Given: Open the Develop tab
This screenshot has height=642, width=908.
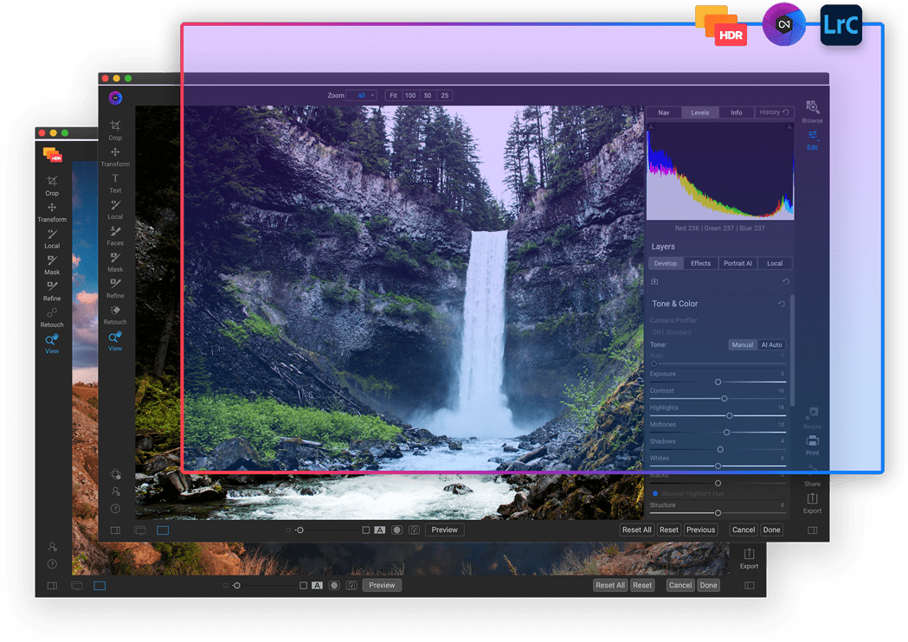Looking at the screenshot, I should pos(666,263).
